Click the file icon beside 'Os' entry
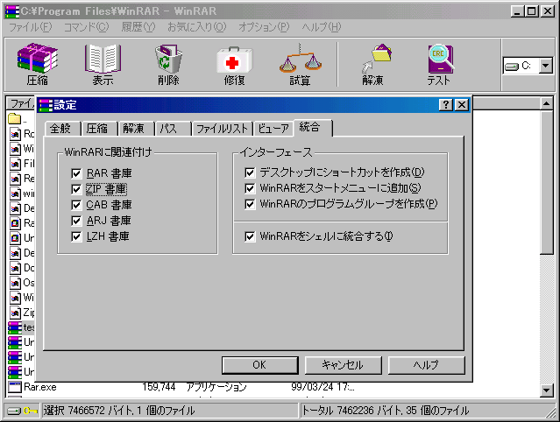560x422 pixels. coord(15,283)
